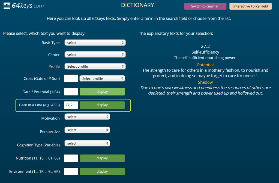Click the Nutrition input field
The width and height of the screenshot is (279, 183).
click(71, 158)
